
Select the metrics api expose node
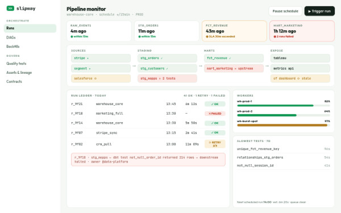300,69
